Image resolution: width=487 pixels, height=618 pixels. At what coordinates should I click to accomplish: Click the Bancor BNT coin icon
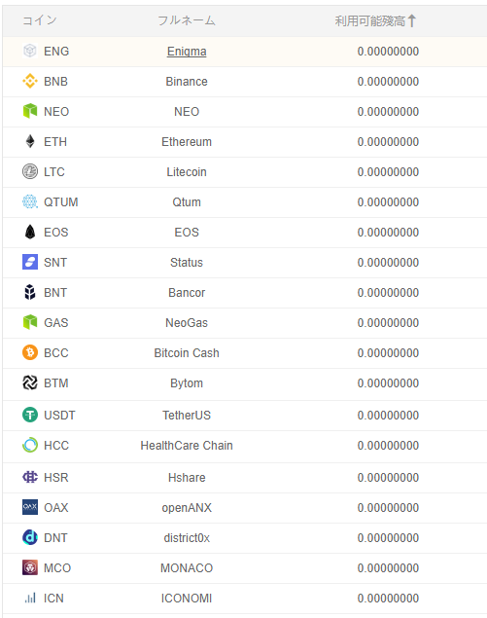click(x=30, y=292)
